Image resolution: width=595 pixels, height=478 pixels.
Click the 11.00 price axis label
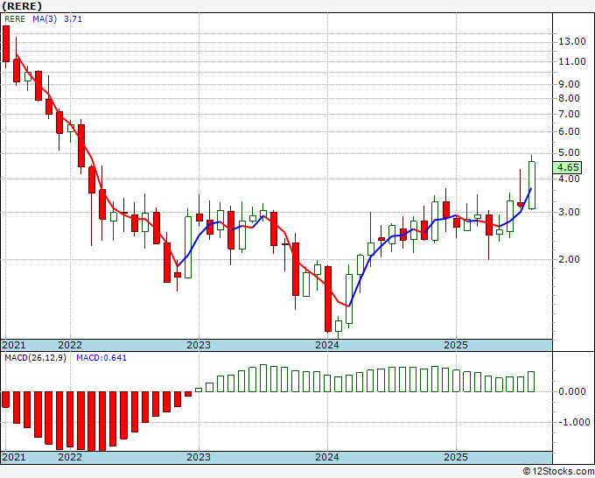pyautogui.click(x=572, y=61)
